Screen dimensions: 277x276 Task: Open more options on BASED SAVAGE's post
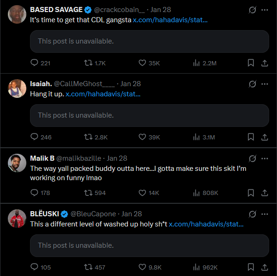tap(265, 10)
